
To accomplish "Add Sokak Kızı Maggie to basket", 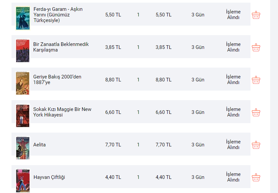I will pyautogui.click(x=256, y=113).
